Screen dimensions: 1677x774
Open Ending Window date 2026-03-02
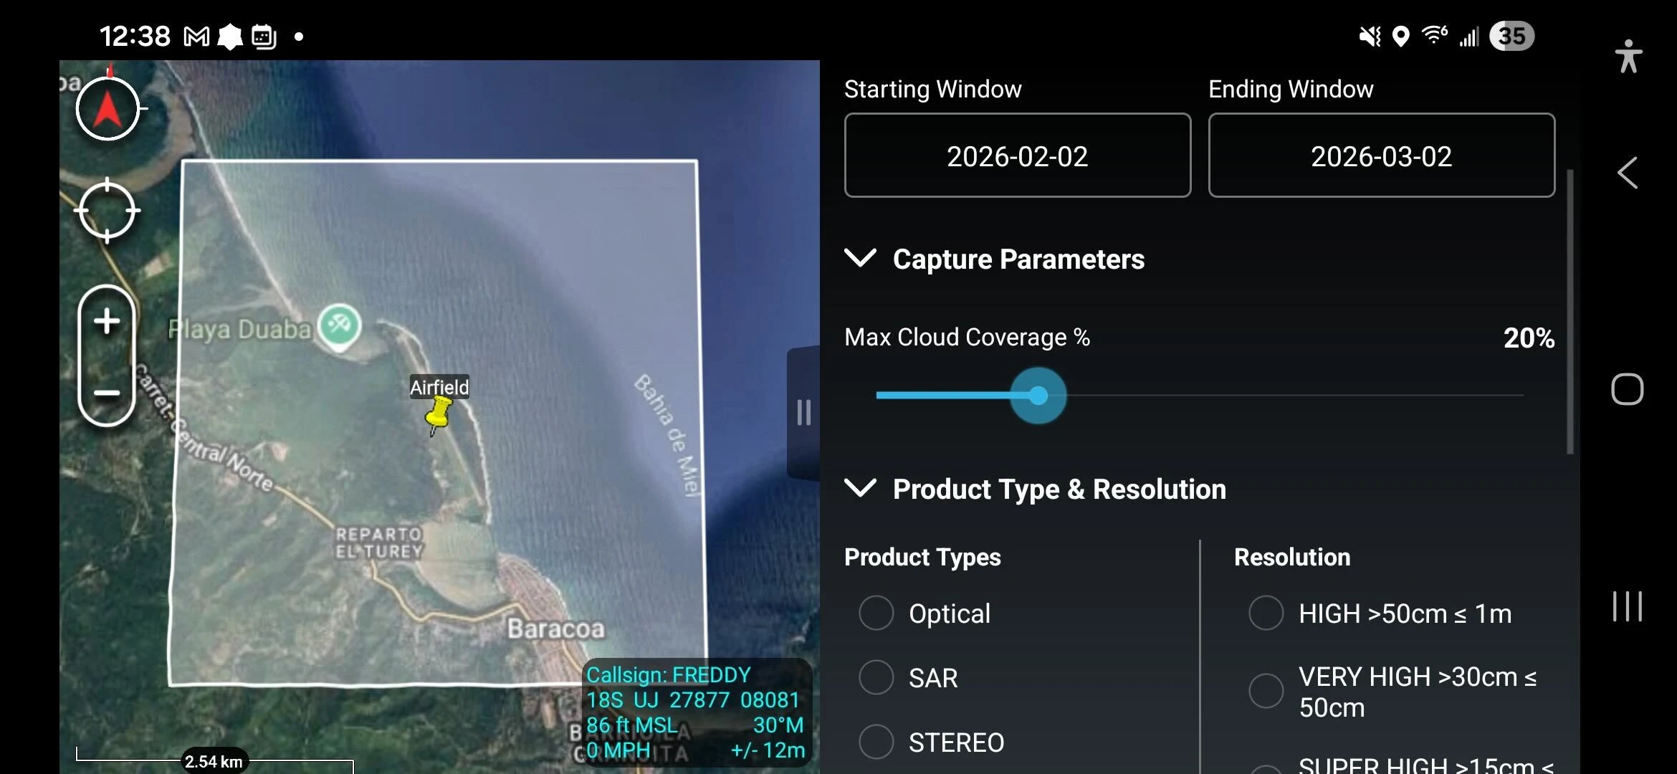1382,155
